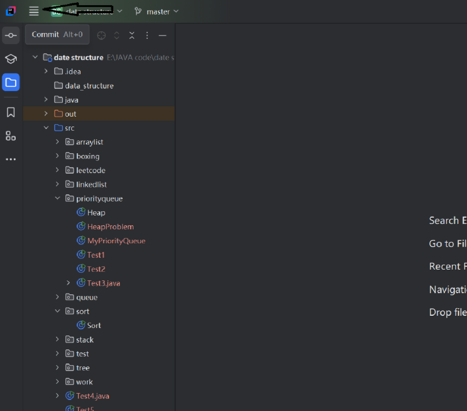This screenshot has width=467, height=411.
Task: Select the linkedlist package row
Action: (x=99, y=184)
